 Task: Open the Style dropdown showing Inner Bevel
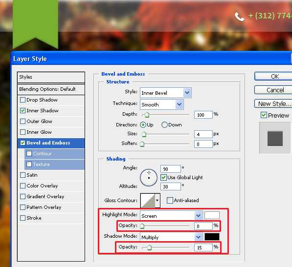[x=165, y=93]
